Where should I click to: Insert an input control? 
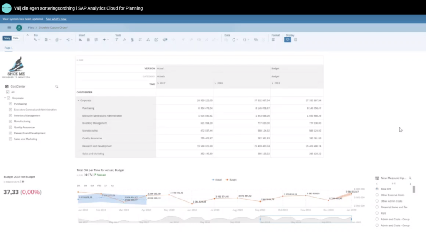(x=96, y=39)
